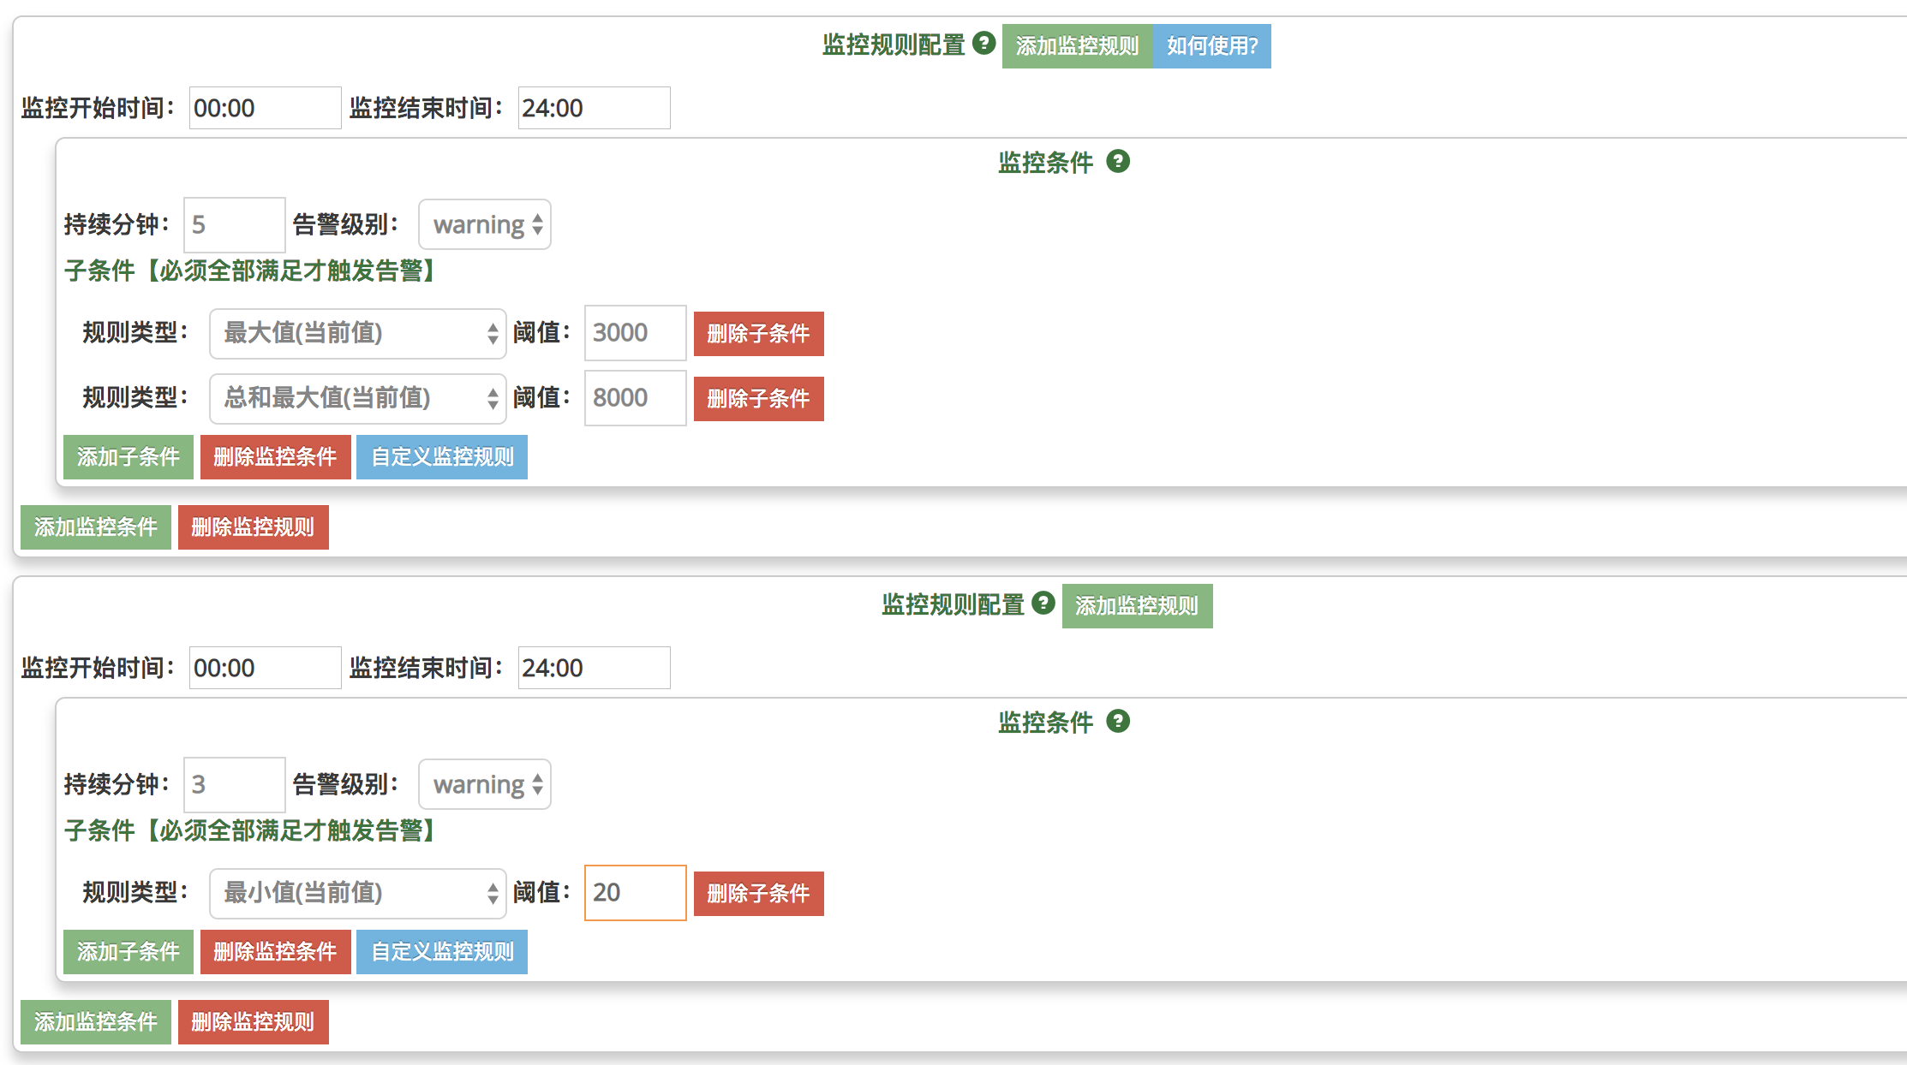Click 删除子条件 next to threshold 20
The width and height of the screenshot is (1907, 1065).
point(757,893)
